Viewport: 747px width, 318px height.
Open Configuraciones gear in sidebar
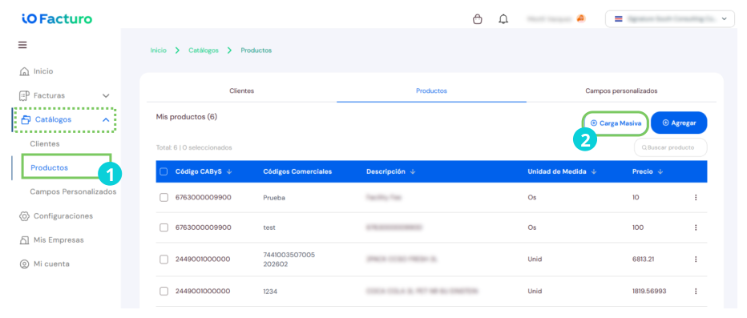pyautogui.click(x=56, y=216)
